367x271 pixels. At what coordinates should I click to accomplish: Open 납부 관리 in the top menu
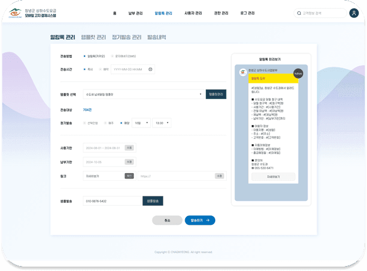click(x=136, y=13)
